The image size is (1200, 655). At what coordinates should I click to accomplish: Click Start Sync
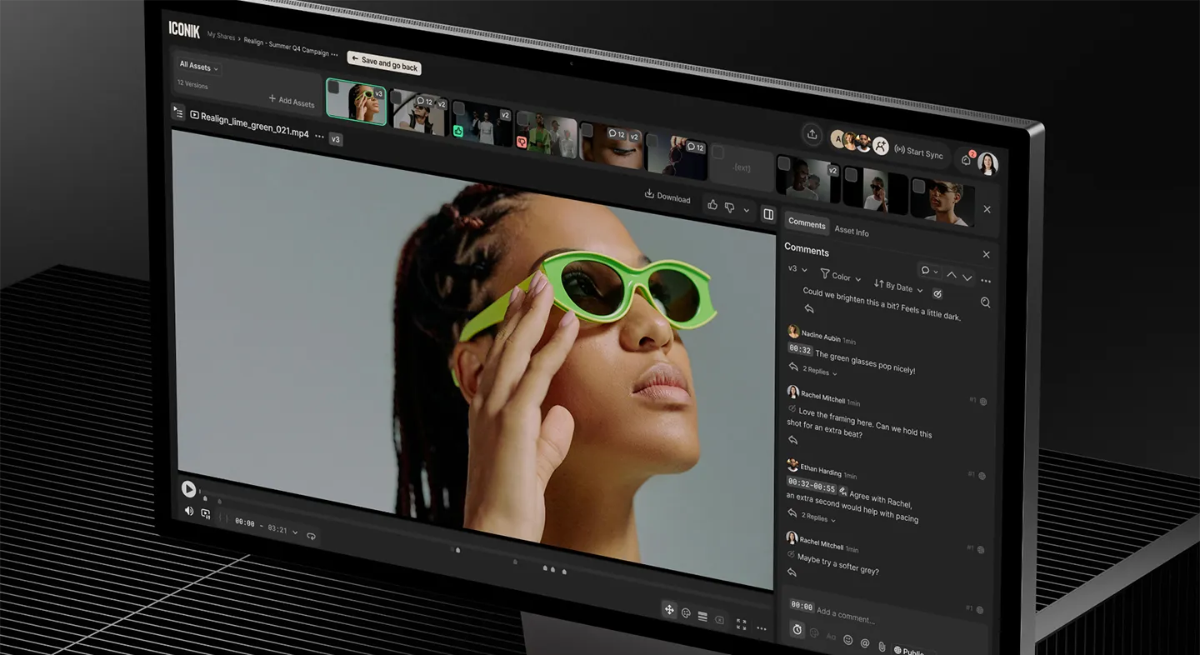pyautogui.click(x=918, y=152)
